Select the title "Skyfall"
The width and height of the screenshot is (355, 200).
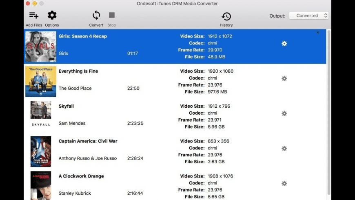66,106
